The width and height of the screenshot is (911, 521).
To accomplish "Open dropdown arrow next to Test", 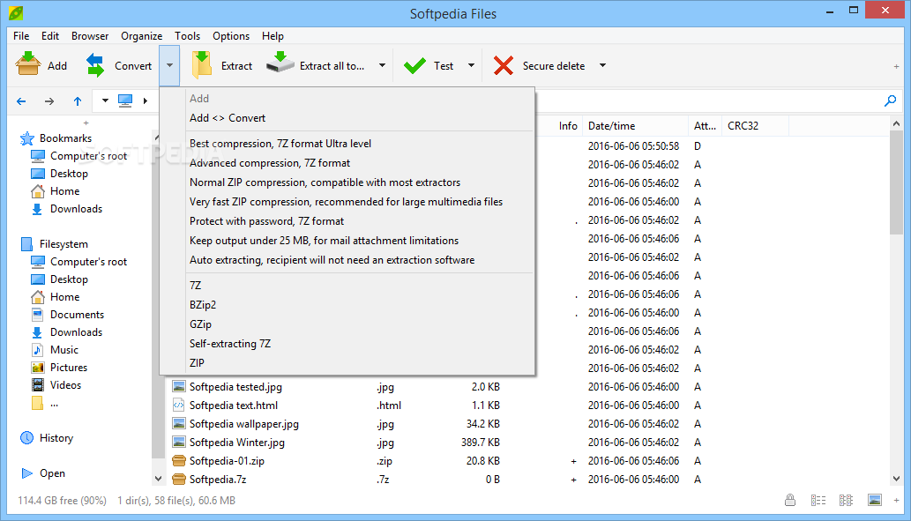I will coord(471,65).
